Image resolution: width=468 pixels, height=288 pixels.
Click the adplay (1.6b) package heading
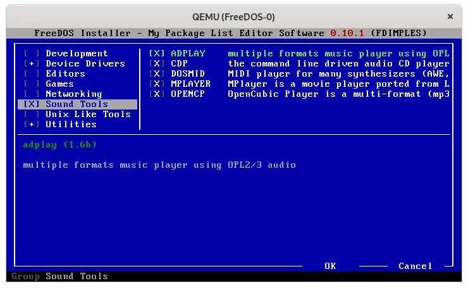point(59,145)
